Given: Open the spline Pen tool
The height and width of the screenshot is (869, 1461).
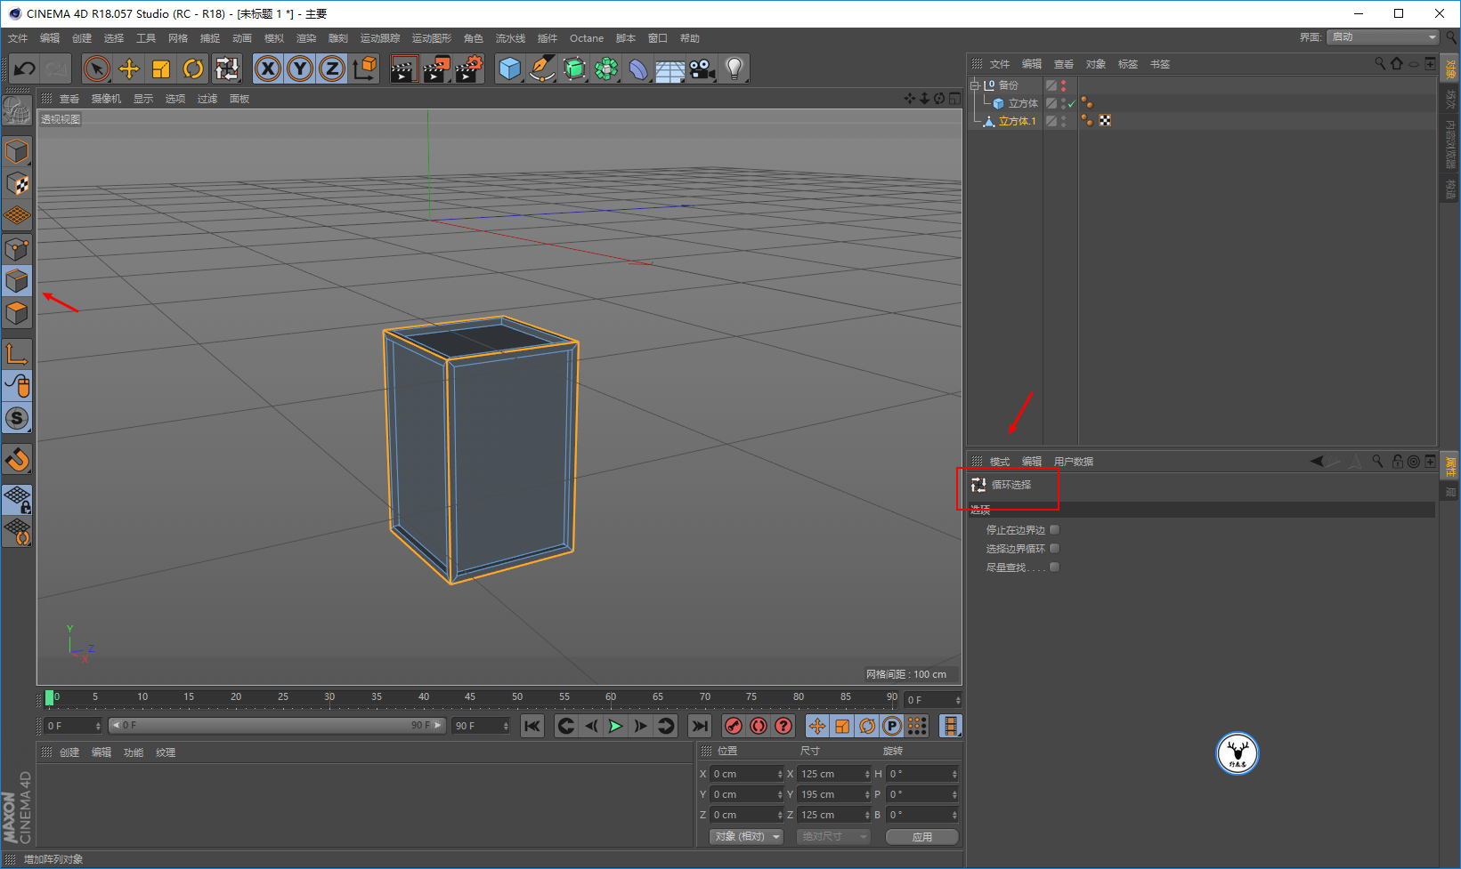Looking at the screenshot, I should pyautogui.click(x=541, y=68).
